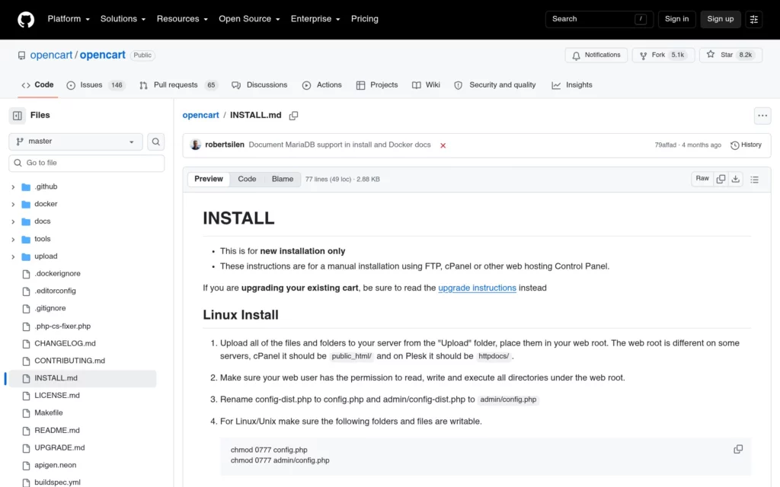Screen dimensions: 780x487
Task: Open the three-dot more file actions button
Action: point(762,116)
